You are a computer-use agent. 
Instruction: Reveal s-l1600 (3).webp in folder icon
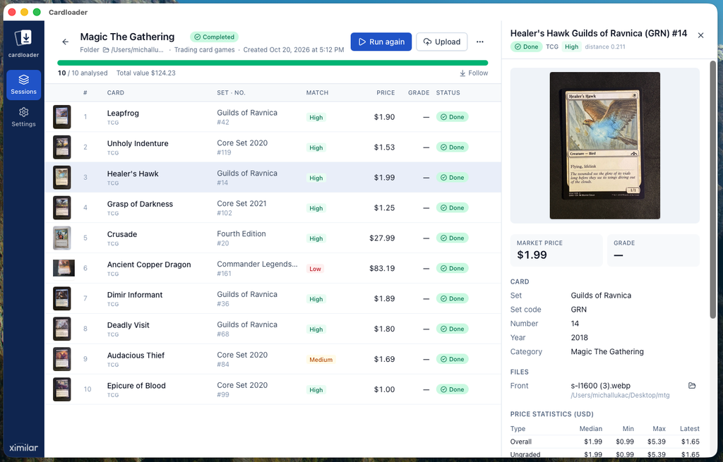pyautogui.click(x=692, y=386)
